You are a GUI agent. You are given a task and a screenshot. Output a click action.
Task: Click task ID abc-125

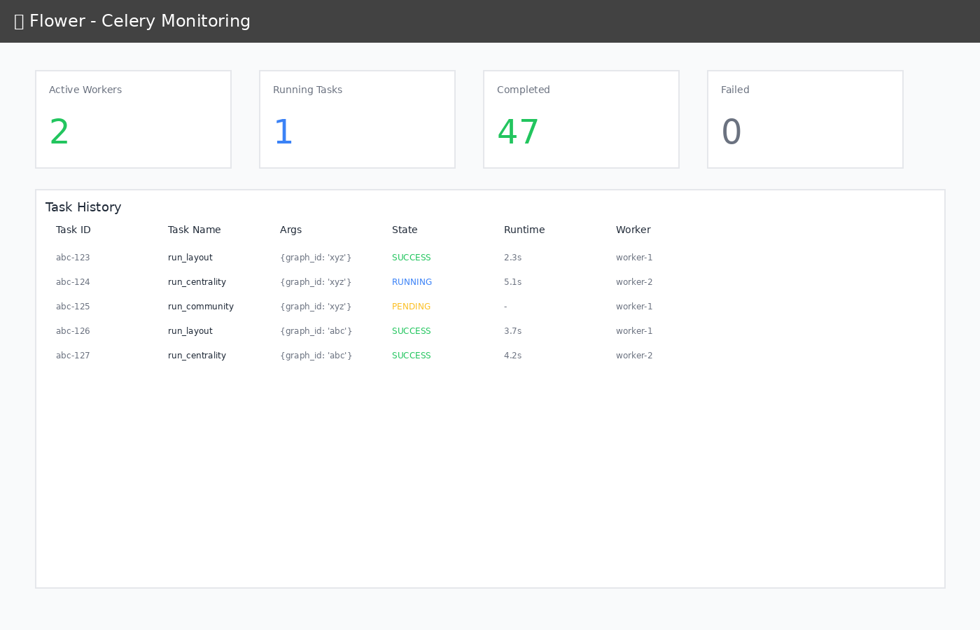tap(73, 307)
